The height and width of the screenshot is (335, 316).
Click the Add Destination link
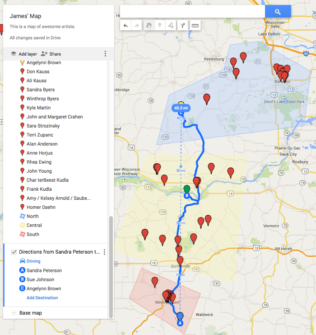pos(42,297)
